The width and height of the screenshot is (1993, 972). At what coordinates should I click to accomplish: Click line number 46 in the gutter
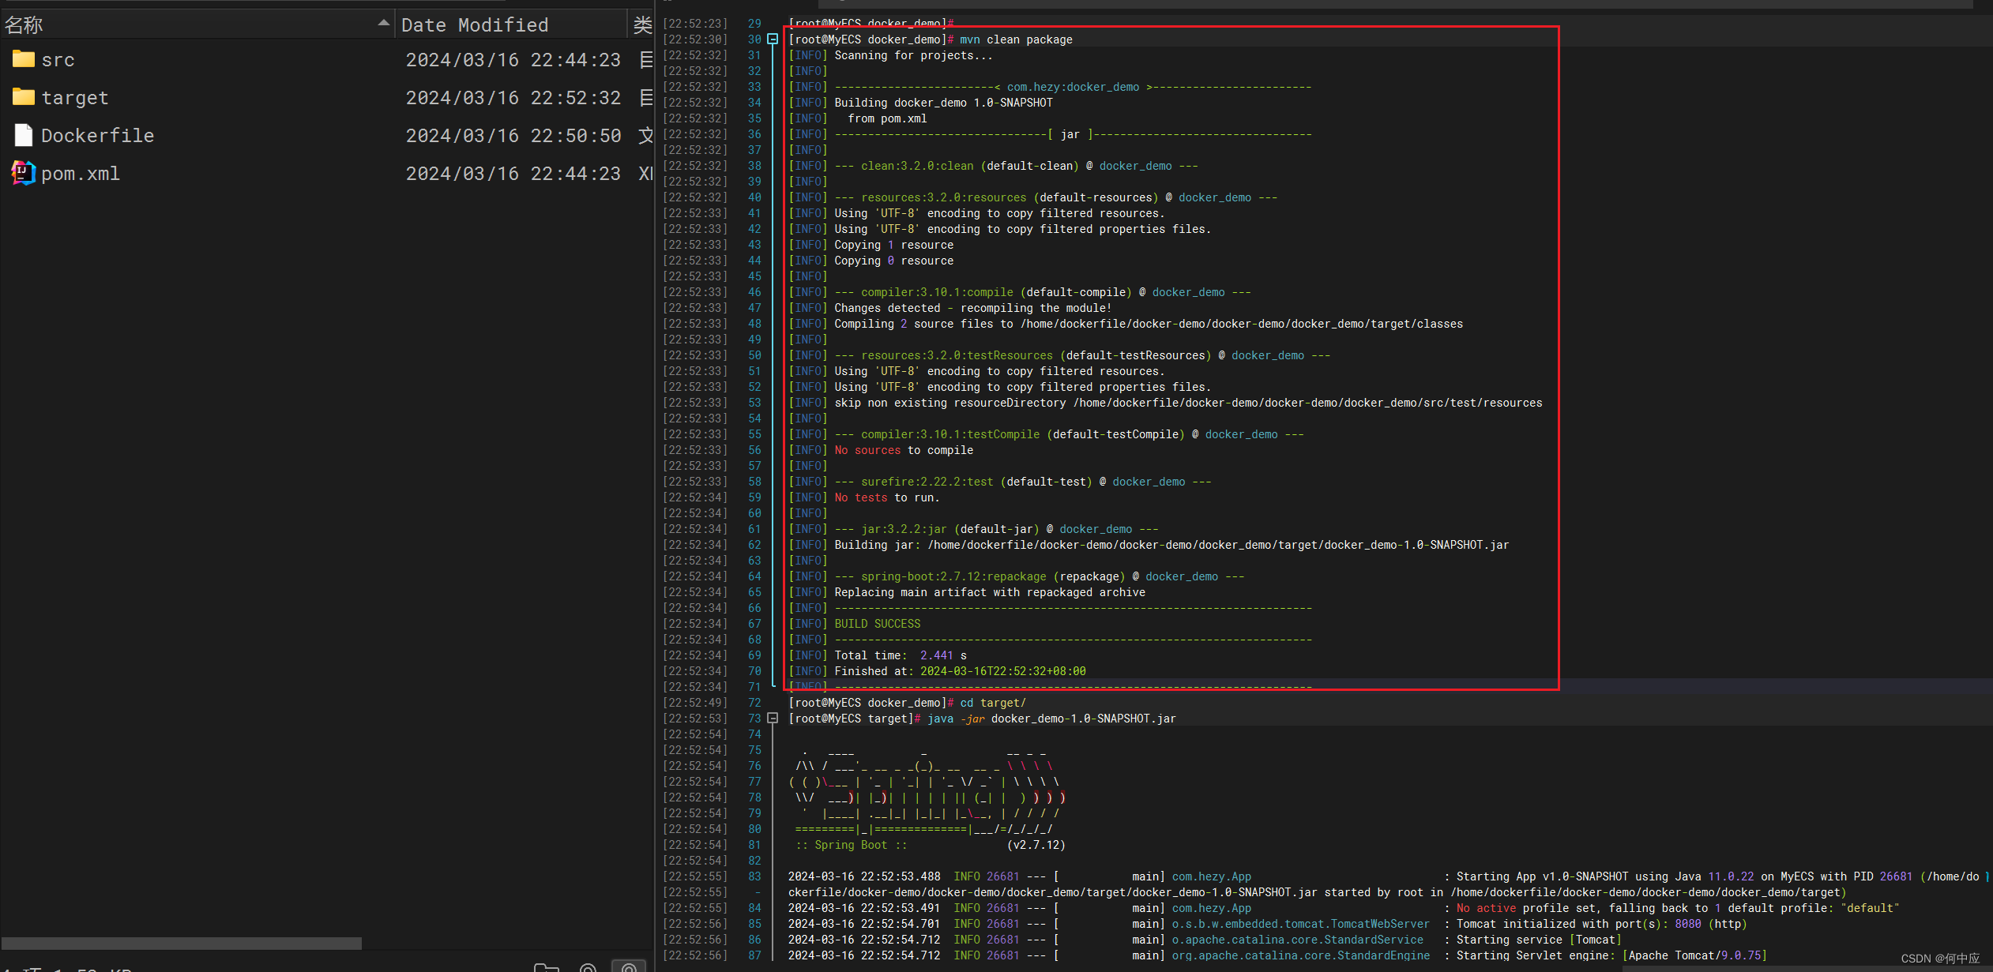click(754, 292)
